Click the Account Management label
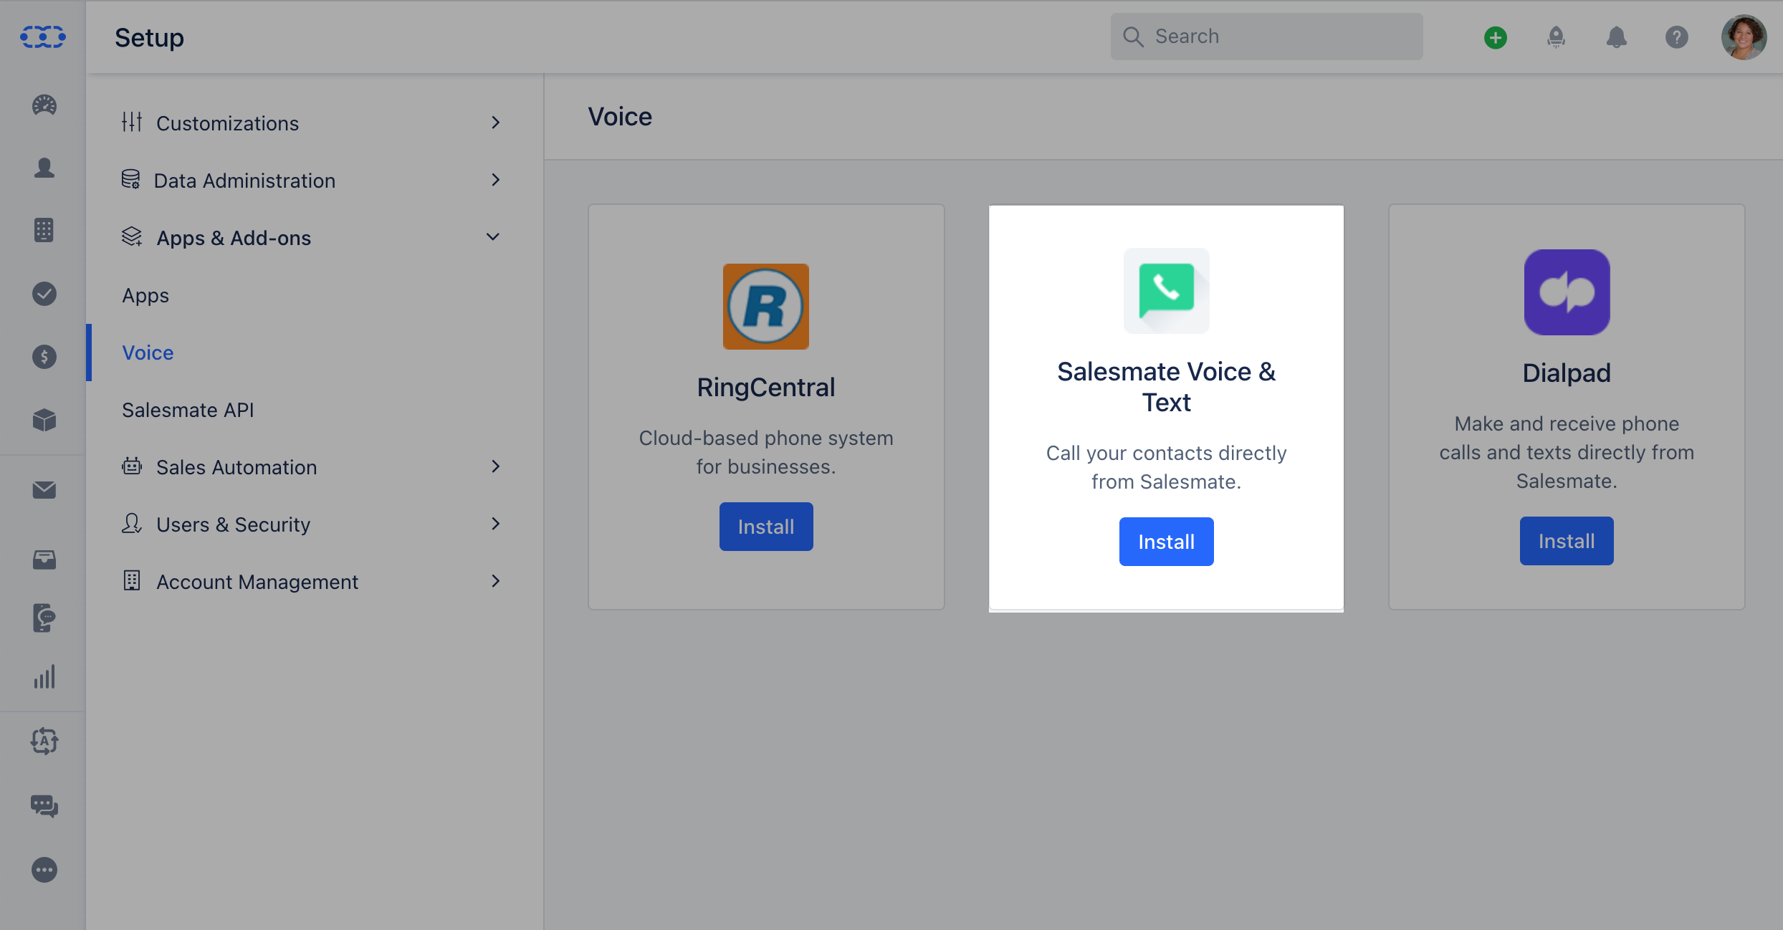Viewport: 1783px width, 930px height. [x=257, y=582]
